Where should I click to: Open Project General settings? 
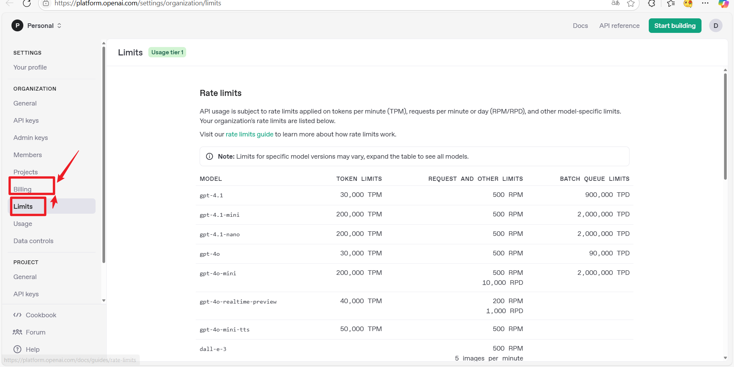[x=25, y=277]
